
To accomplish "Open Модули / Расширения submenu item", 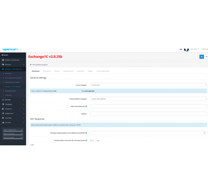I will click(13, 87).
